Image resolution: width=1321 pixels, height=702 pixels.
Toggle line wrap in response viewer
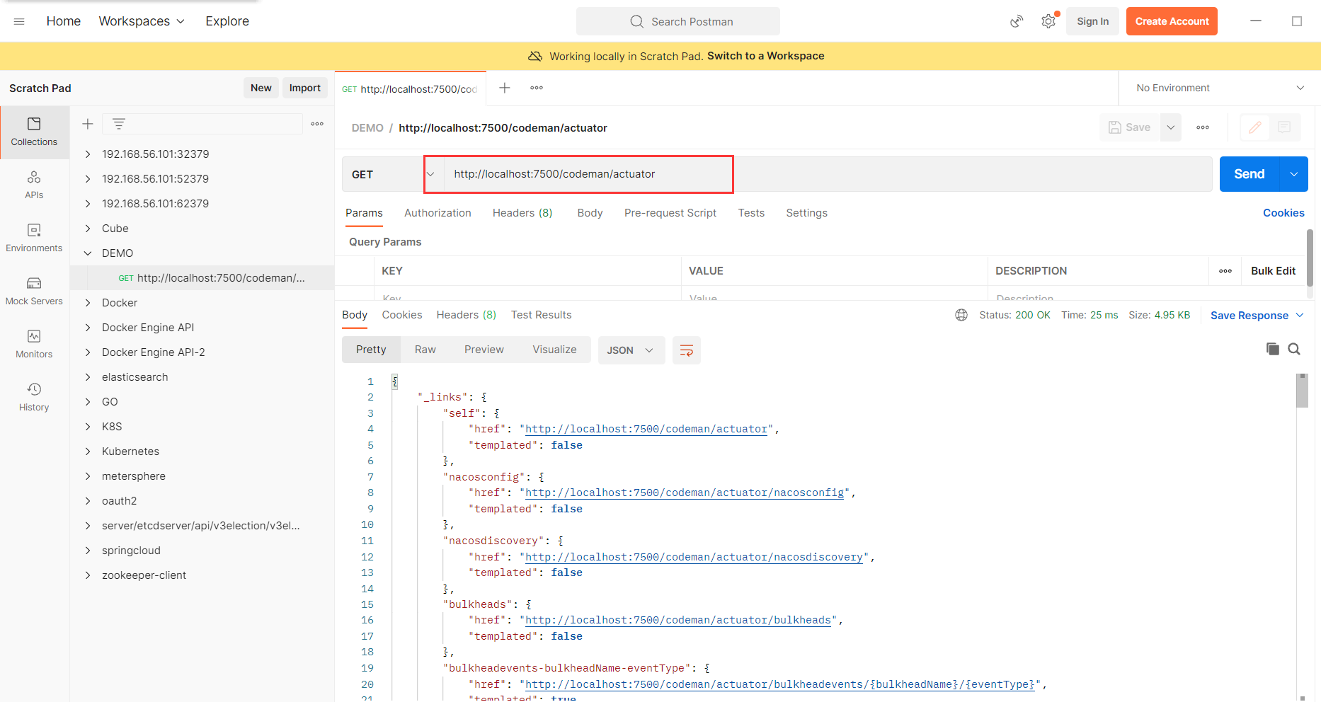(686, 350)
